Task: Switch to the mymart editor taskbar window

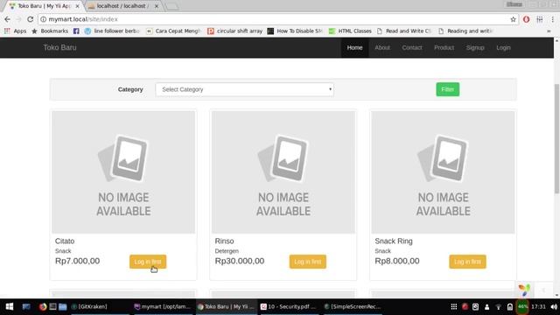Action: (x=163, y=306)
